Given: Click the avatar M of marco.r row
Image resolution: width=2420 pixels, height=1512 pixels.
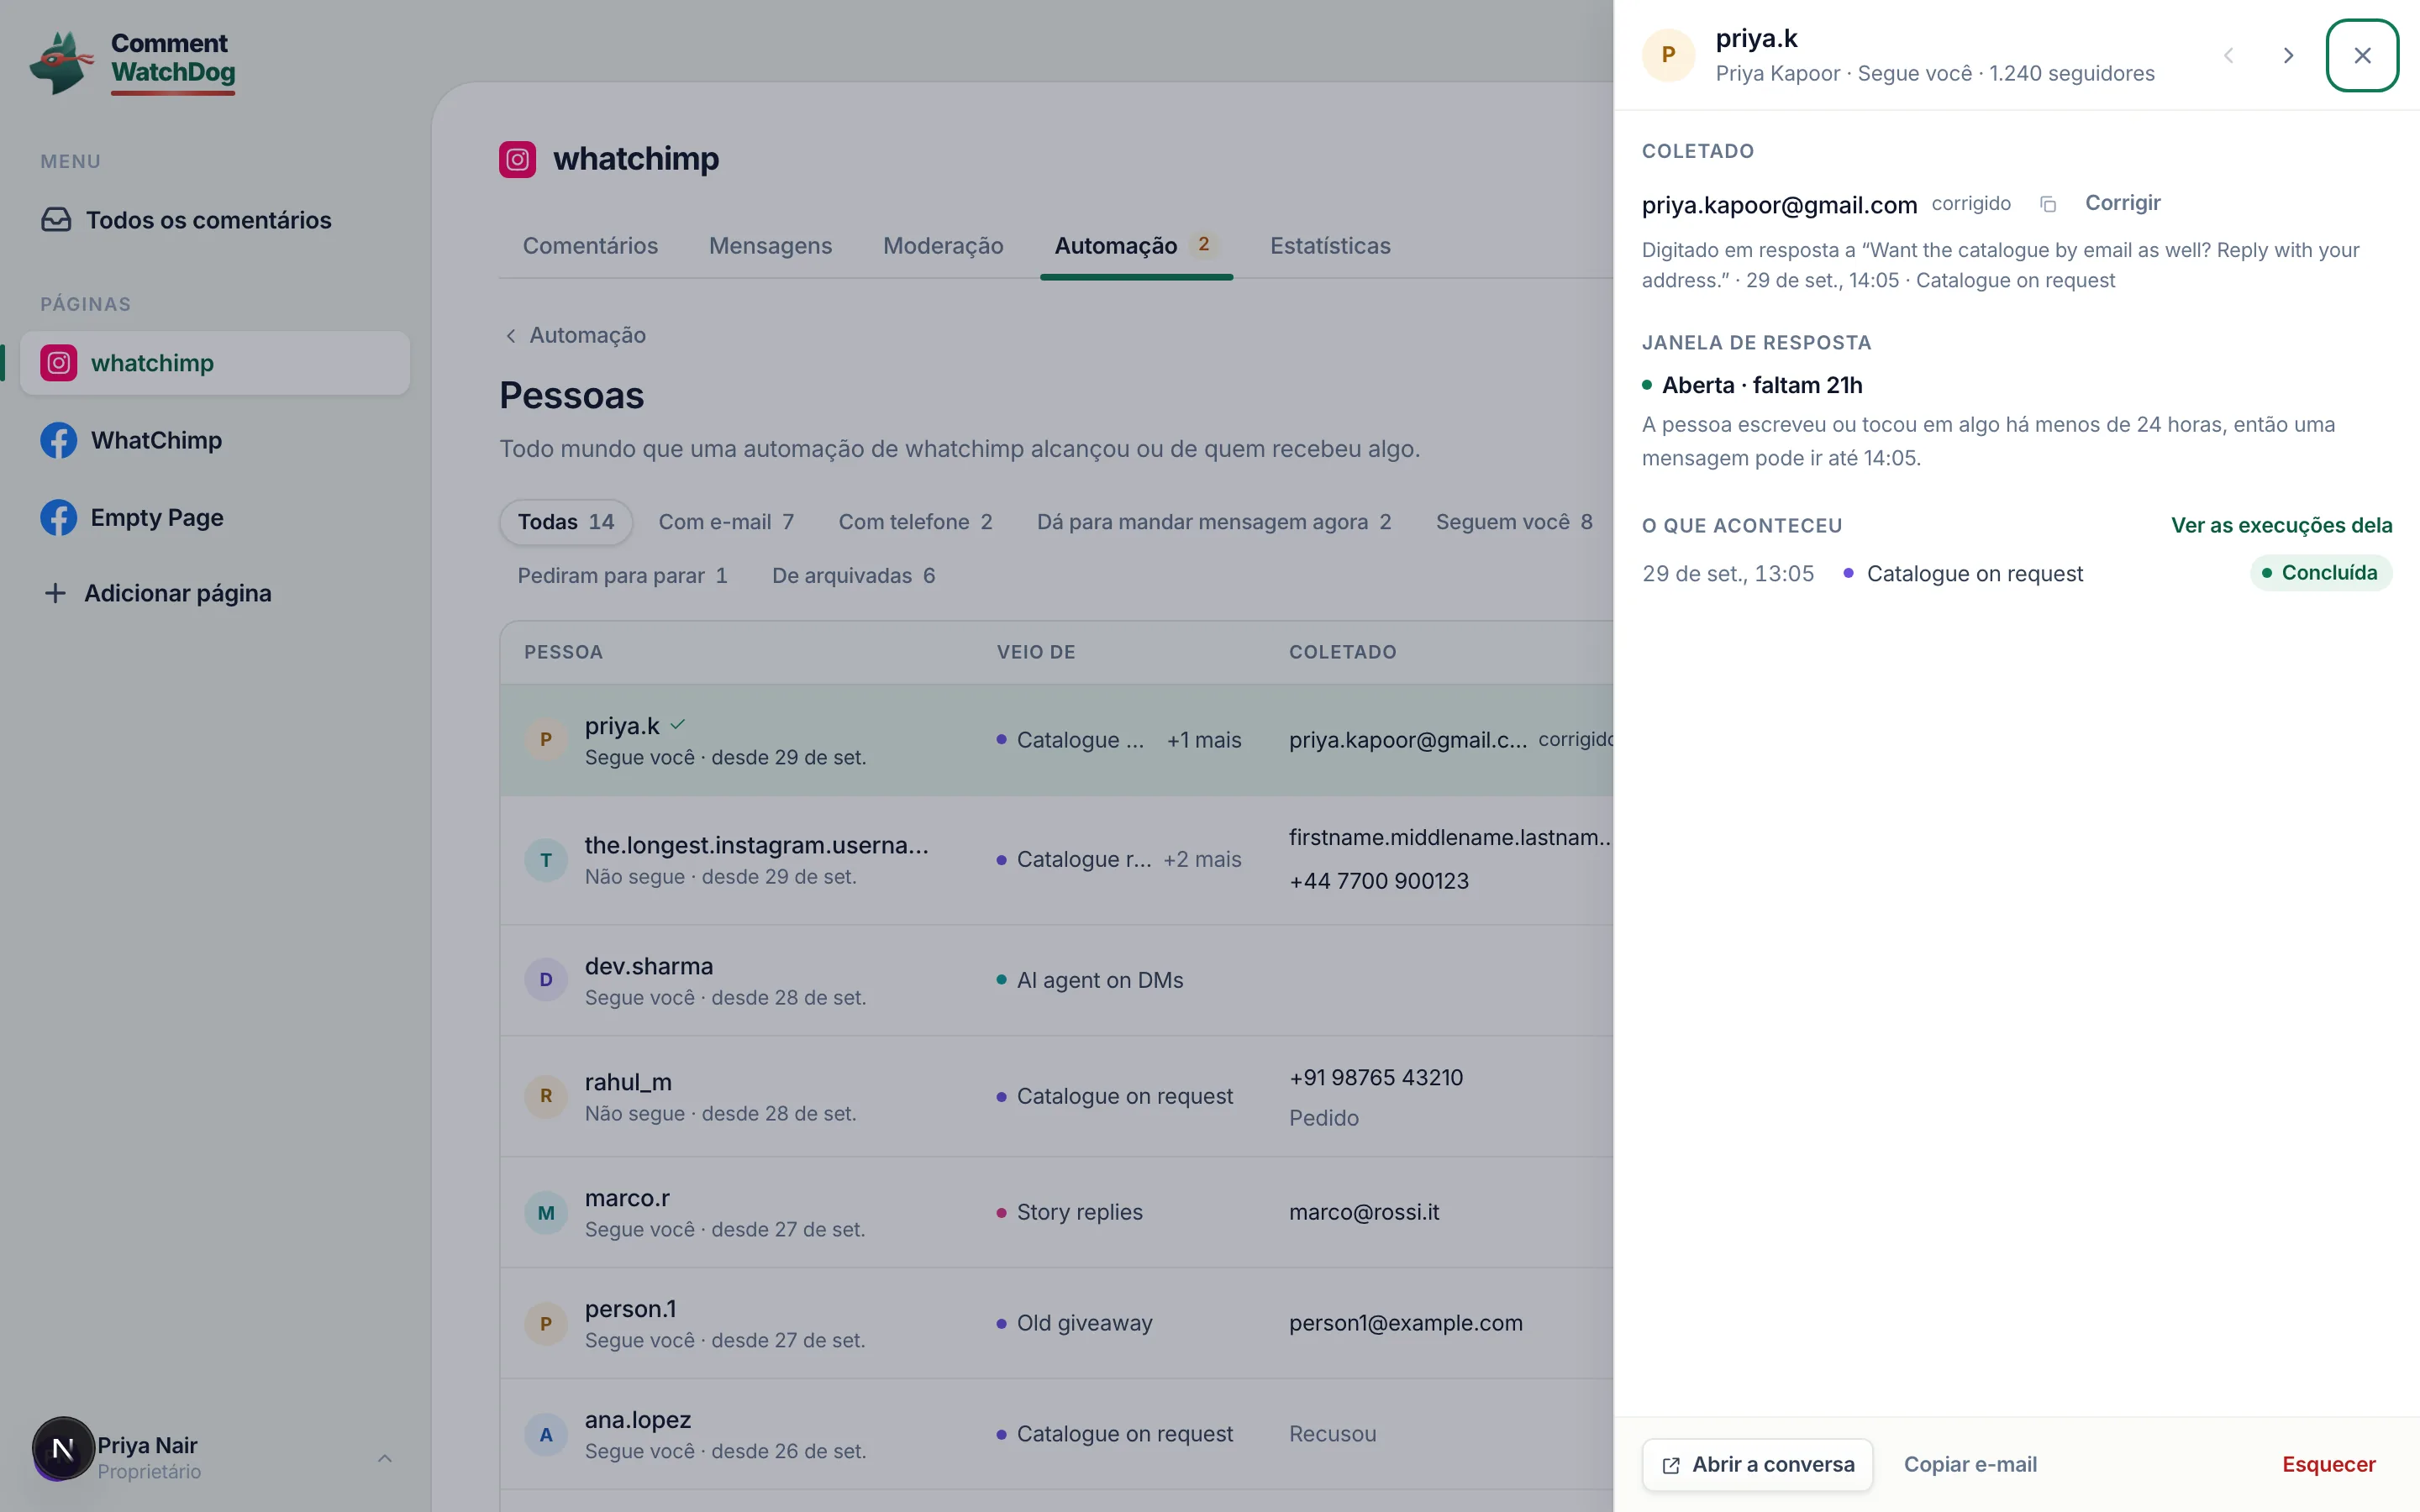Looking at the screenshot, I should click(546, 1213).
